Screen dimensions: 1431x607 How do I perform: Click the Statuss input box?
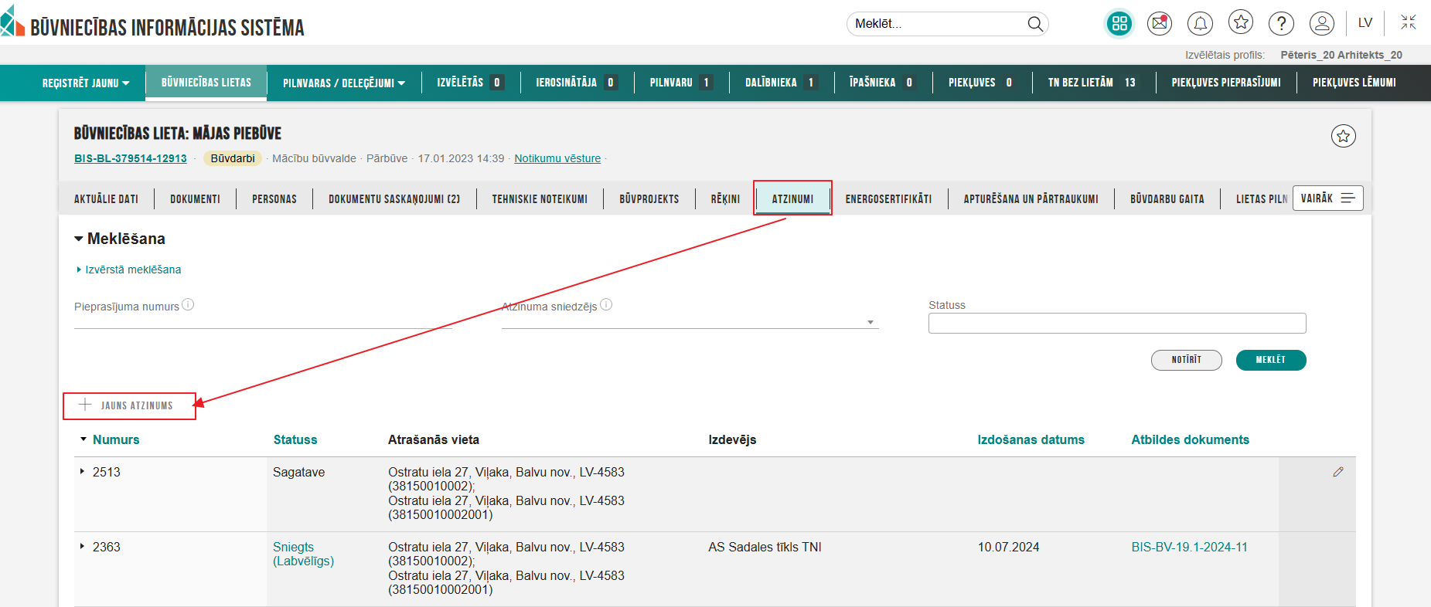(1117, 323)
